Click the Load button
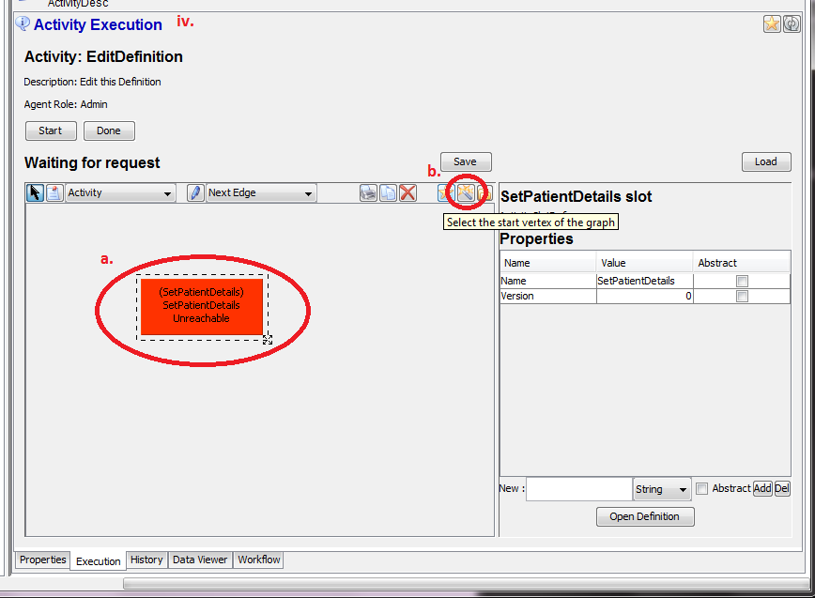 [766, 162]
